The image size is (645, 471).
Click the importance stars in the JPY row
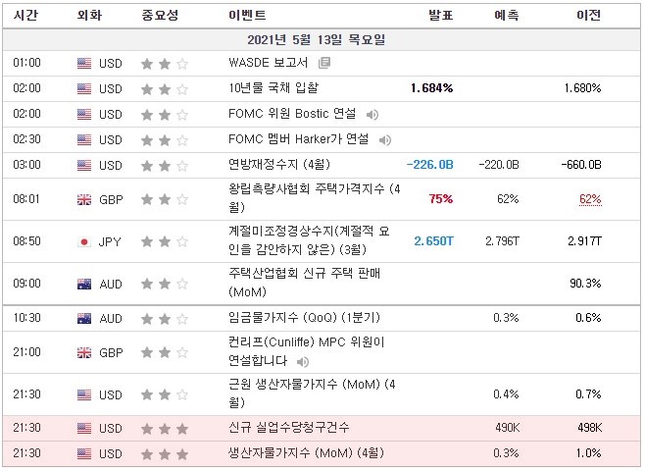tap(164, 241)
